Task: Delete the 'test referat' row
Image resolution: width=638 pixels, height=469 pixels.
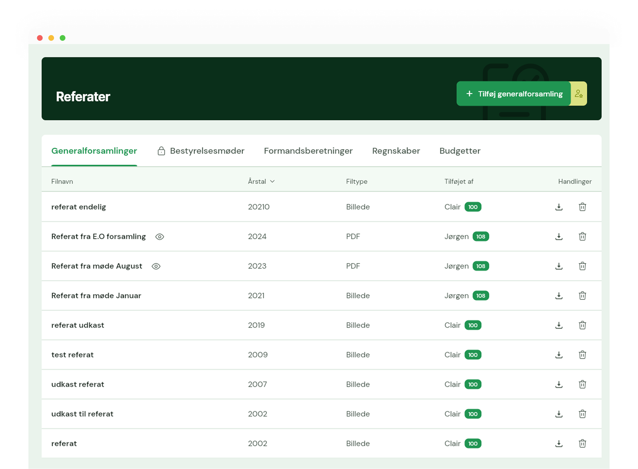Action: pos(582,355)
